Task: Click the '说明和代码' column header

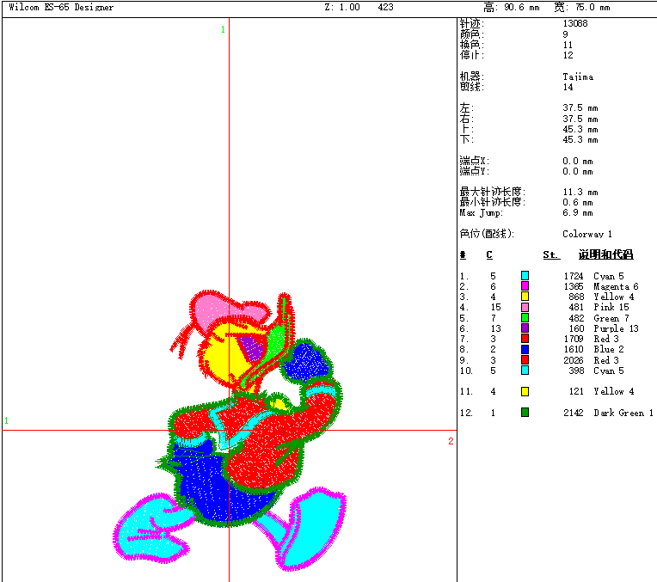Action: [x=606, y=254]
